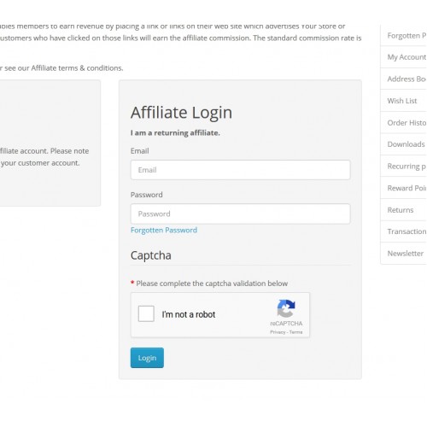The height and width of the screenshot is (427, 427).
Task: Click the I'm not a robot label
Action: pos(189,314)
